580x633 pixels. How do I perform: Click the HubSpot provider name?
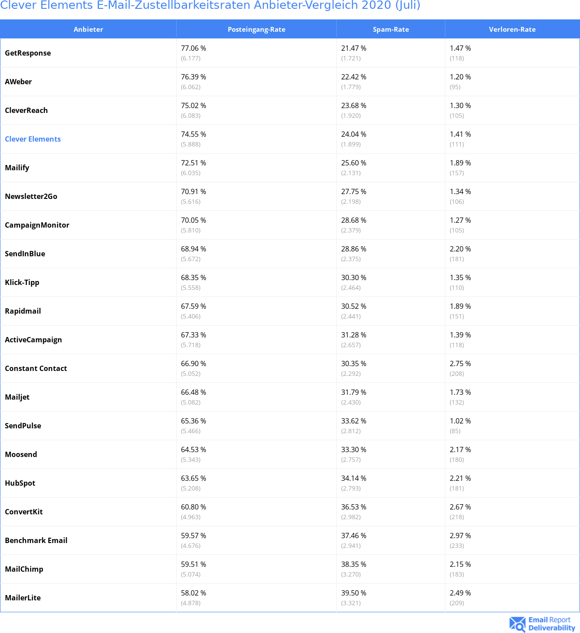(x=20, y=483)
